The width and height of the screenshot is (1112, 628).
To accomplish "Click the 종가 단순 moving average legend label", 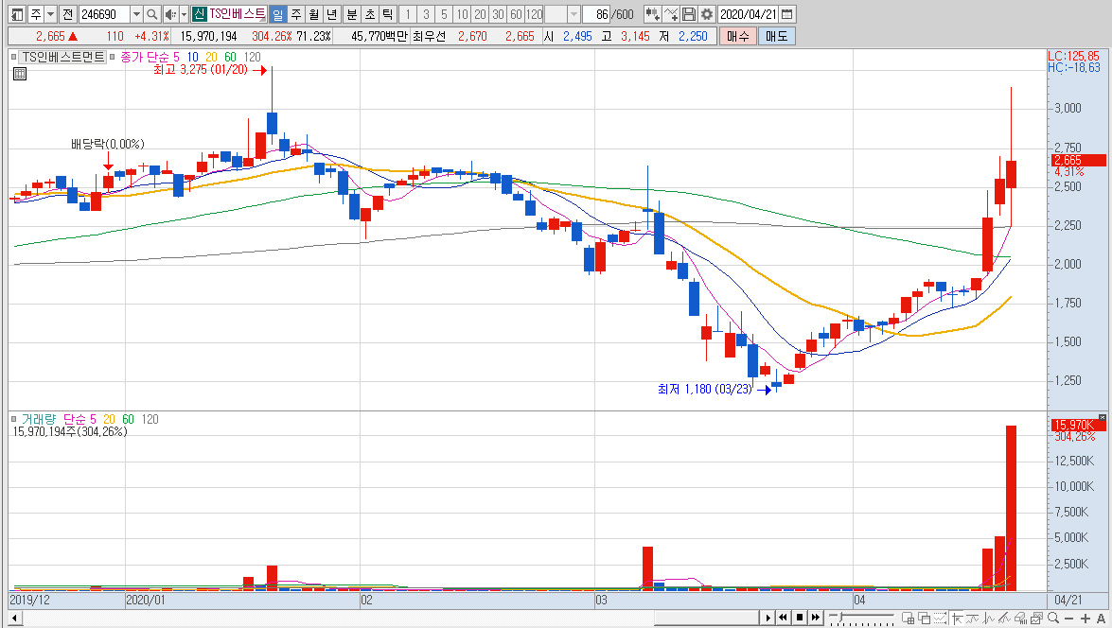I will pos(144,57).
